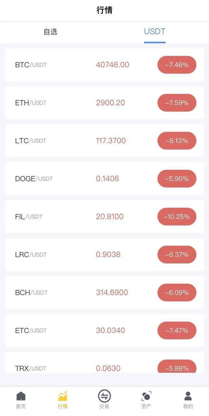
Task: Open the Assets (资产) icon
Action: pos(146,396)
